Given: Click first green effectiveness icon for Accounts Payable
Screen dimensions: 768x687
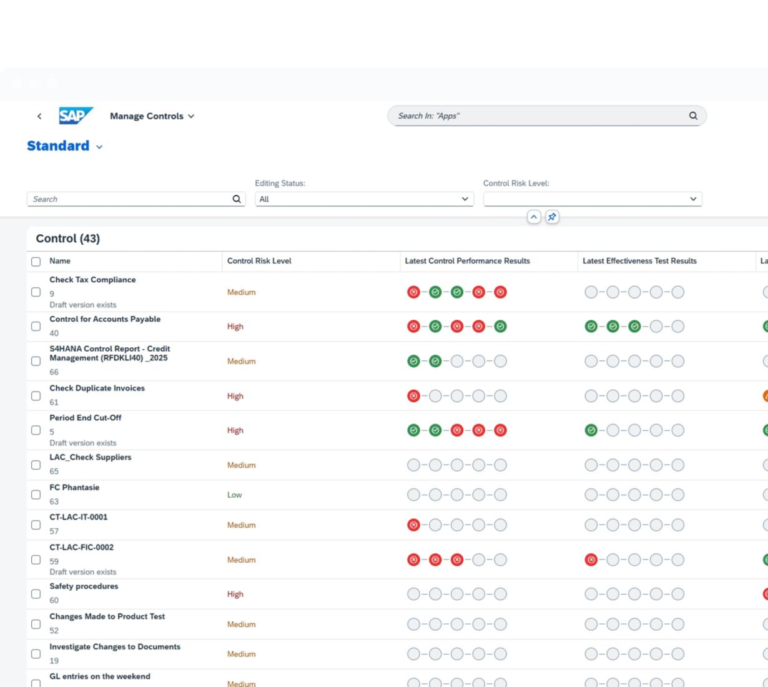Looking at the screenshot, I should [591, 327].
